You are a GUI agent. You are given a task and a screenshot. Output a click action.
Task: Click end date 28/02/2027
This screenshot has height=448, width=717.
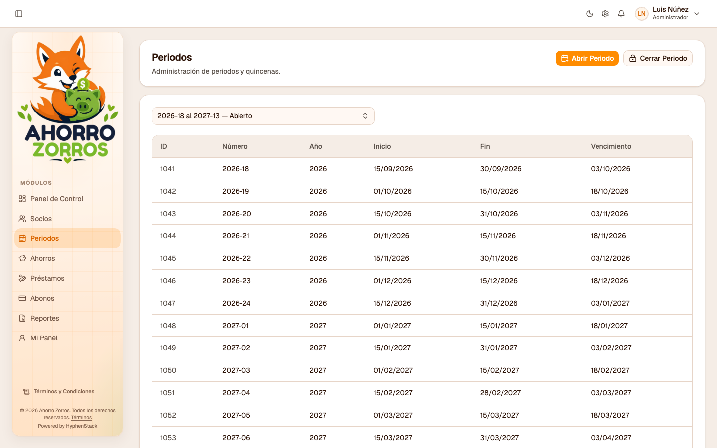(500, 393)
